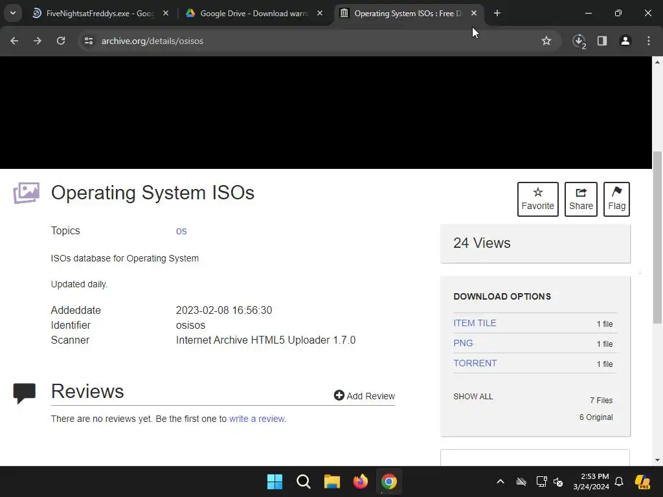Image resolution: width=663 pixels, height=497 pixels.
Task: Click the '24 Views' text
Action: [x=482, y=243]
